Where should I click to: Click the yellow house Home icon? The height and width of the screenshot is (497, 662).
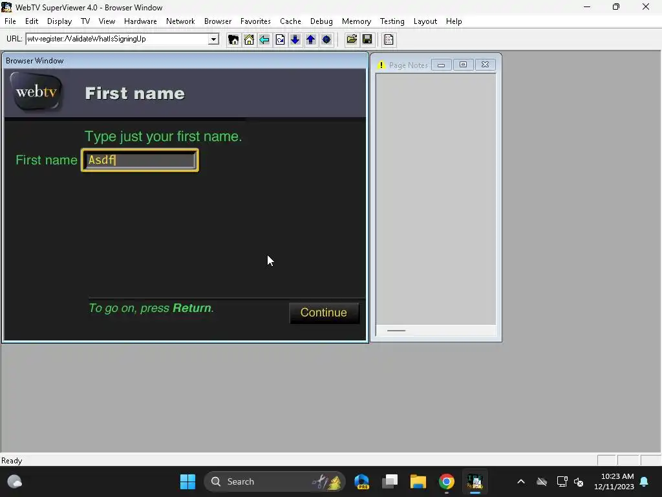click(x=249, y=39)
